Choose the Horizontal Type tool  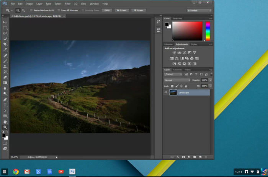click(5, 105)
